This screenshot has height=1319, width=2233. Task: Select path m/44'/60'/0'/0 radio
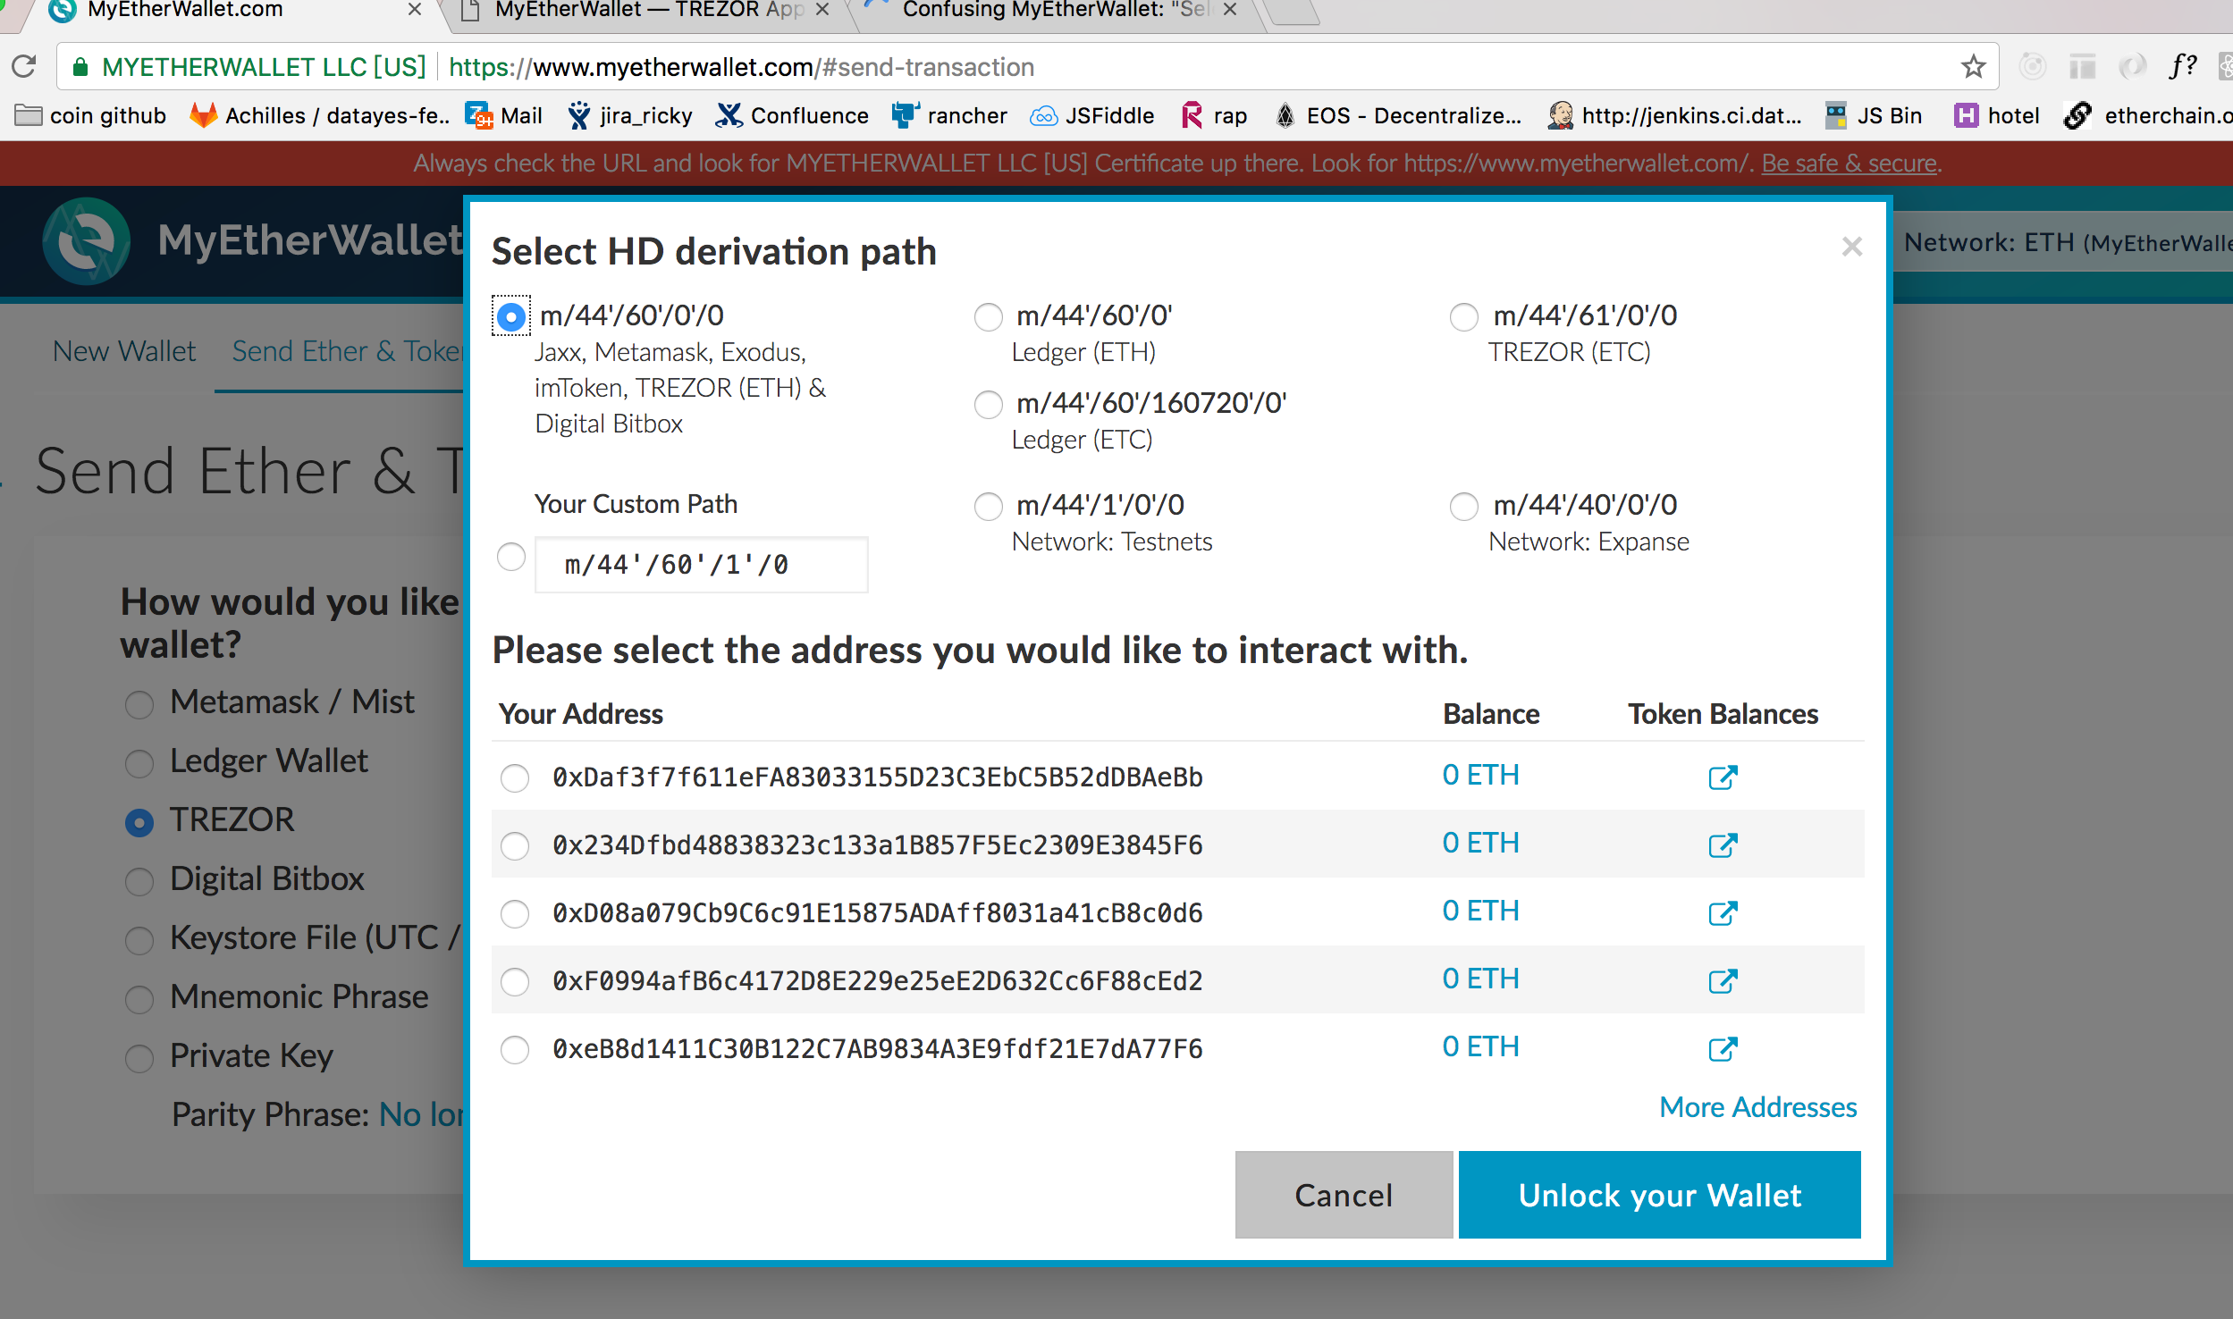[510, 316]
